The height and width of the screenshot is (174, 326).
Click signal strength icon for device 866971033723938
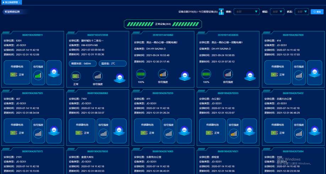pyautogui.click(x=98, y=76)
